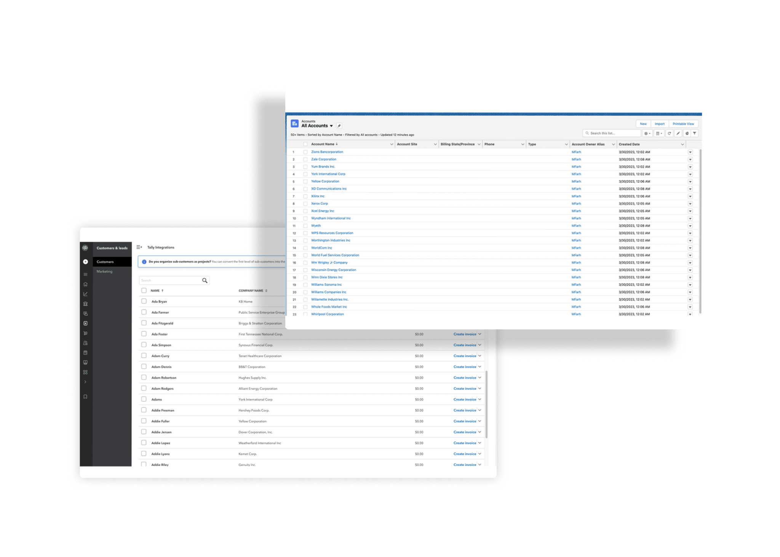Image resolution: width=780 pixels, height=557 pixels.
Task: Click the blue info icon in the sub-customers banner
Action: 144,262
